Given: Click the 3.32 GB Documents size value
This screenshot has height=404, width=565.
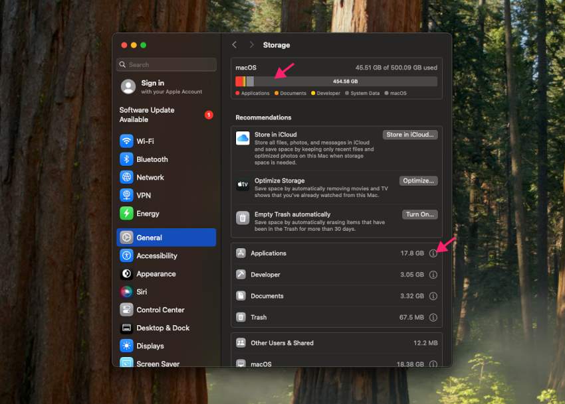Looking at the screenshot, I should [412, 296].
